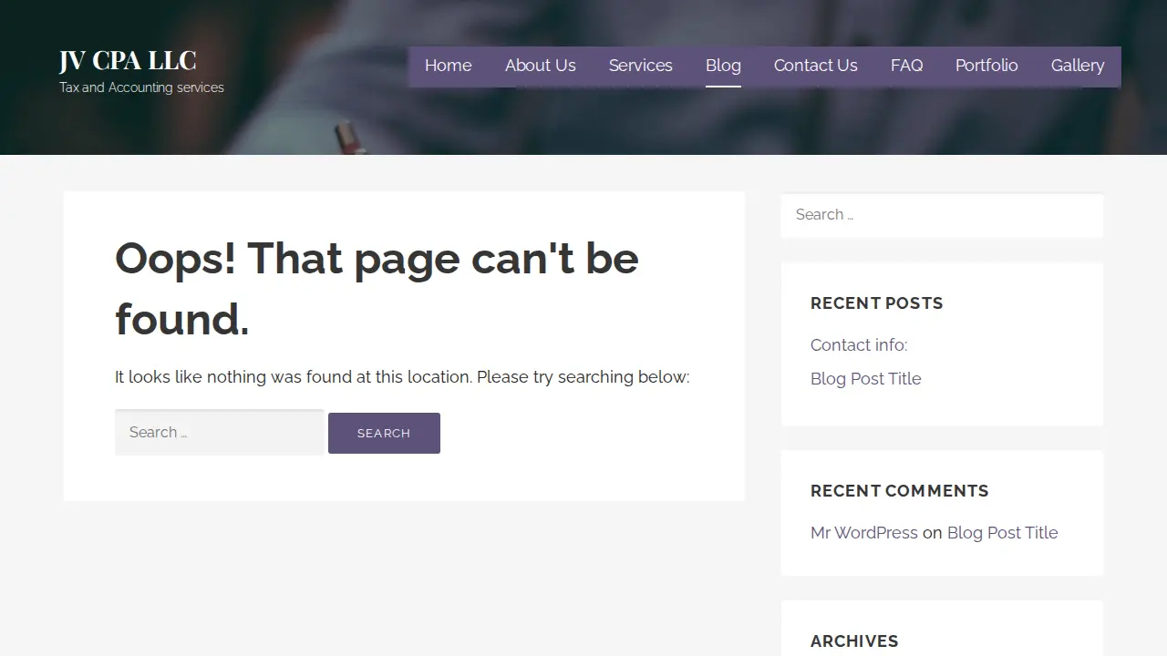The height and width of the screenshot is (656, 1167).
Task: Click the main content Search button
Action: [x=384, y=433]
